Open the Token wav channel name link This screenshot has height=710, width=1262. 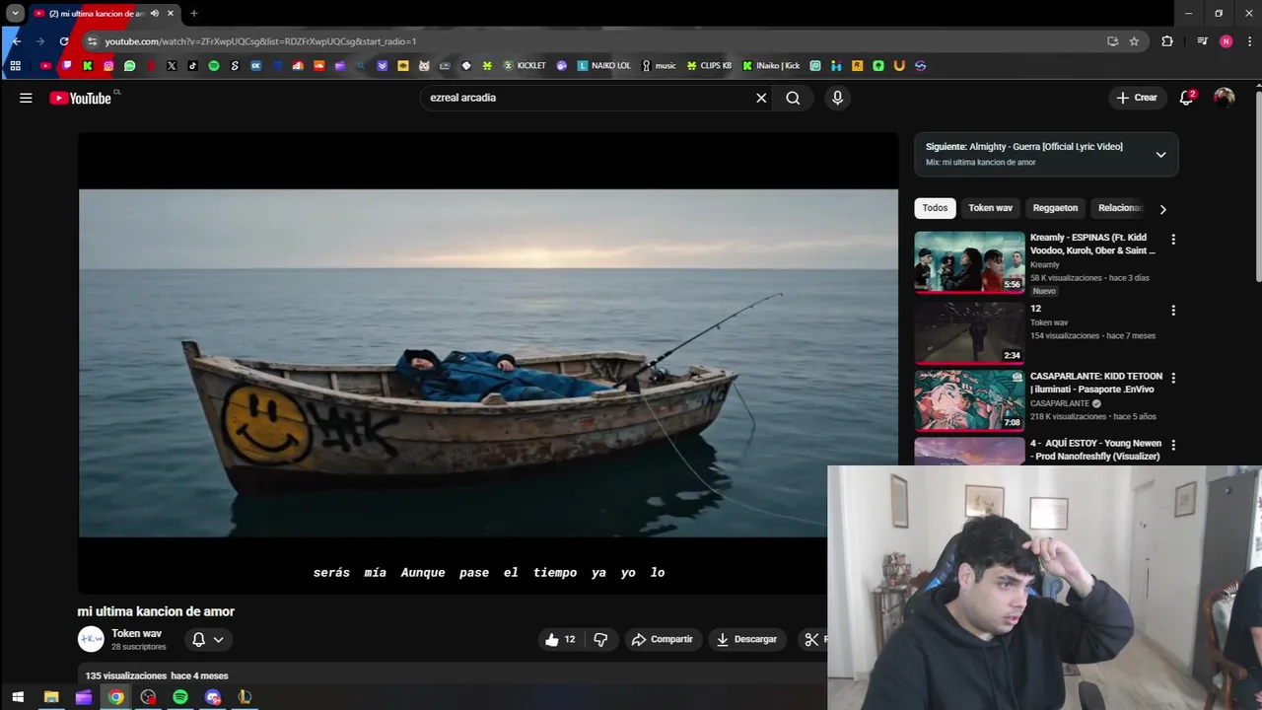[136, 633]
